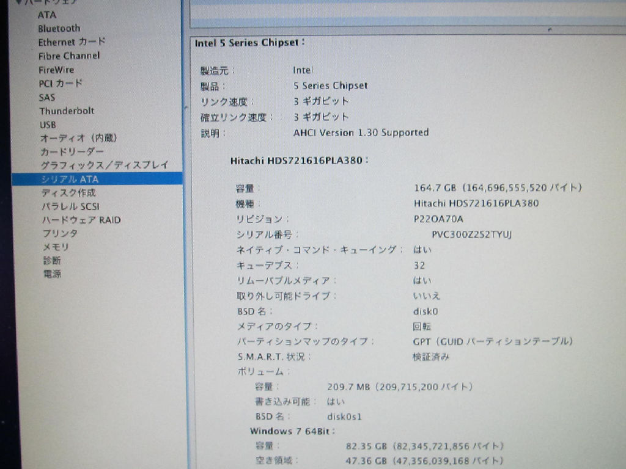This screenshot has height=469, width=626.
Task: Select PCI カード in the list
Action: (61, 84)
